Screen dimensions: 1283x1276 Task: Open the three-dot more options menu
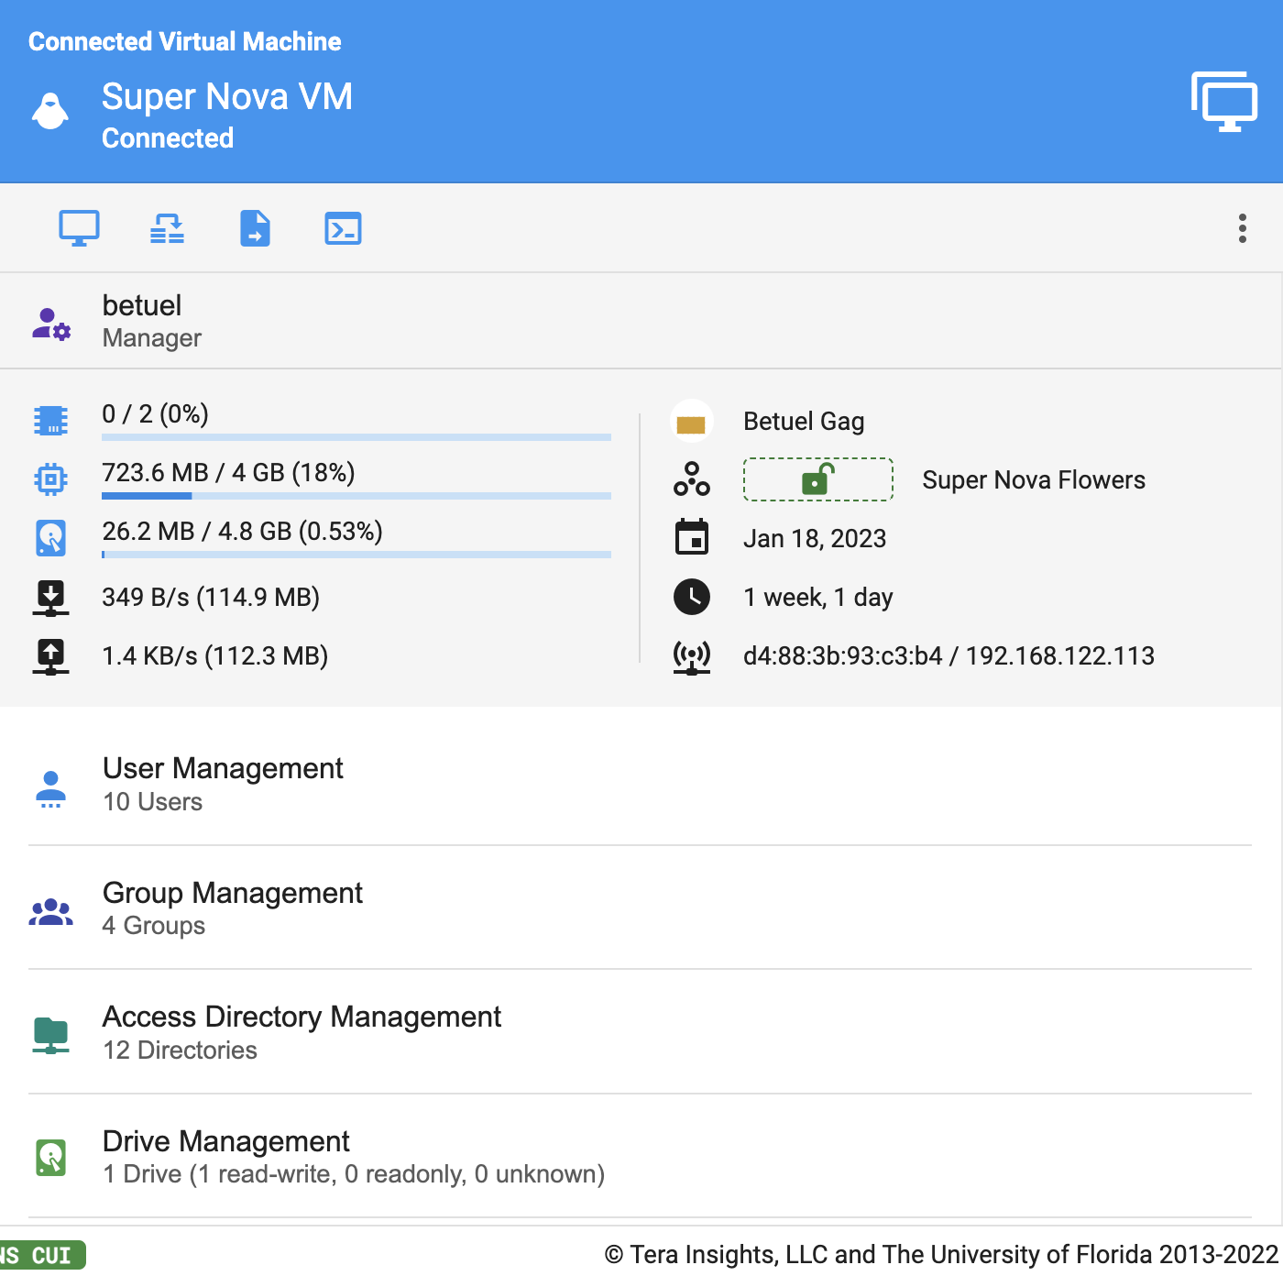tap(1242, 228)
